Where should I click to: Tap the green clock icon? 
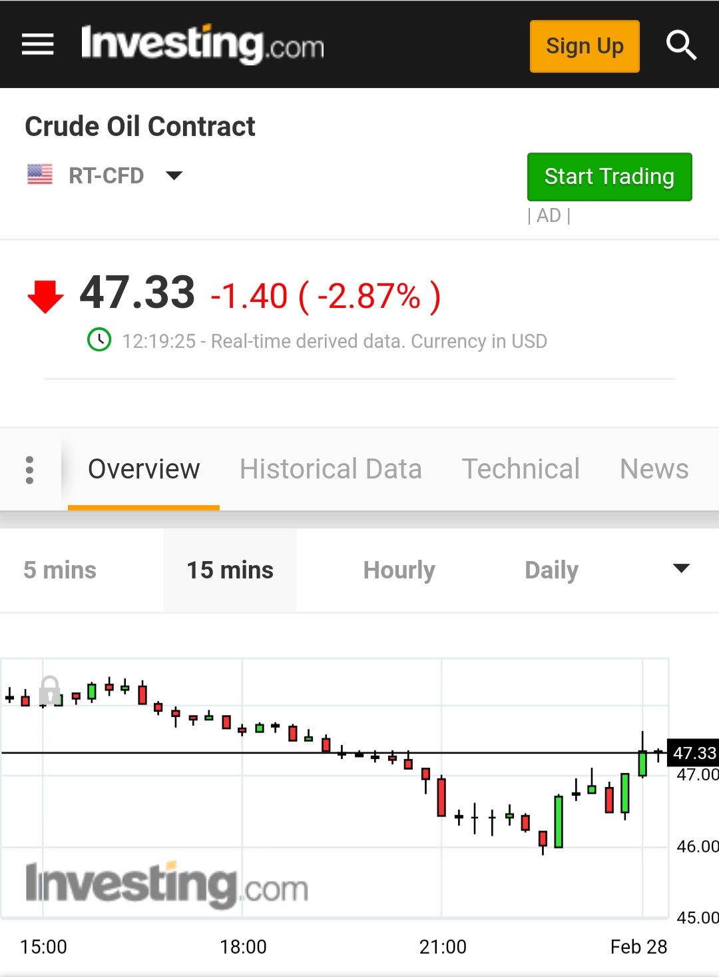[99, 340]
